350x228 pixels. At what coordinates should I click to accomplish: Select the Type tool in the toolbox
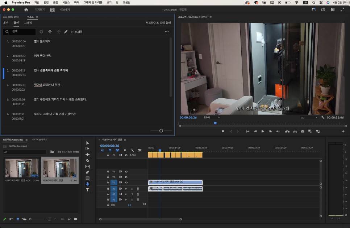coord(87,190)
